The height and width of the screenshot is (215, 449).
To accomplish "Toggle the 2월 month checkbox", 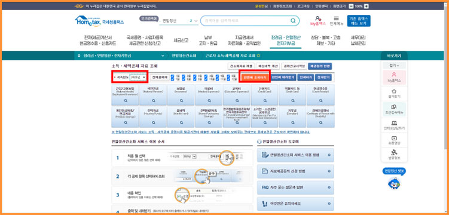I will click(x=184, y=76).
